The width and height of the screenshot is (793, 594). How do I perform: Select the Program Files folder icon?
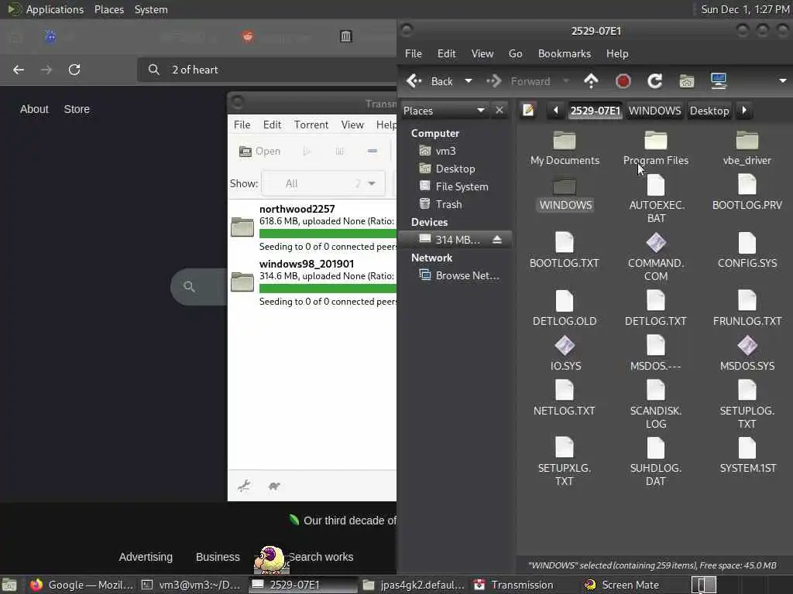pos(655,141)
